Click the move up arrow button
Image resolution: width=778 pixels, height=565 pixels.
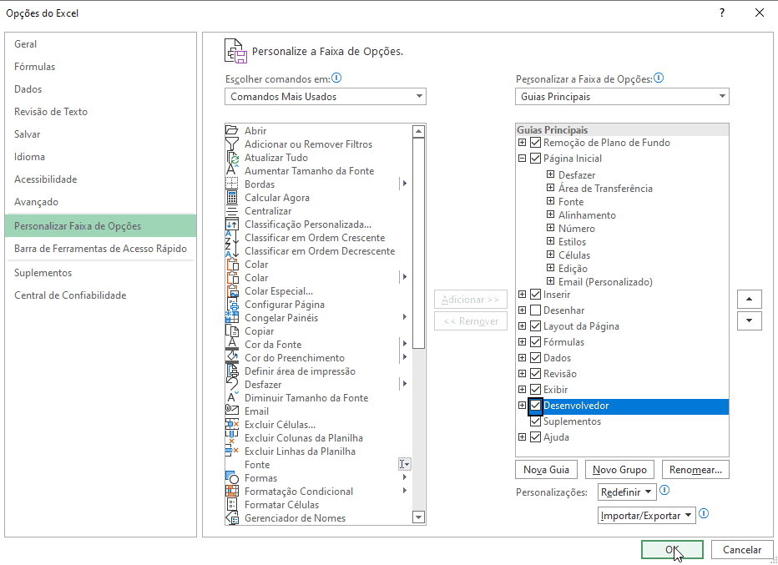click(750, 299)
